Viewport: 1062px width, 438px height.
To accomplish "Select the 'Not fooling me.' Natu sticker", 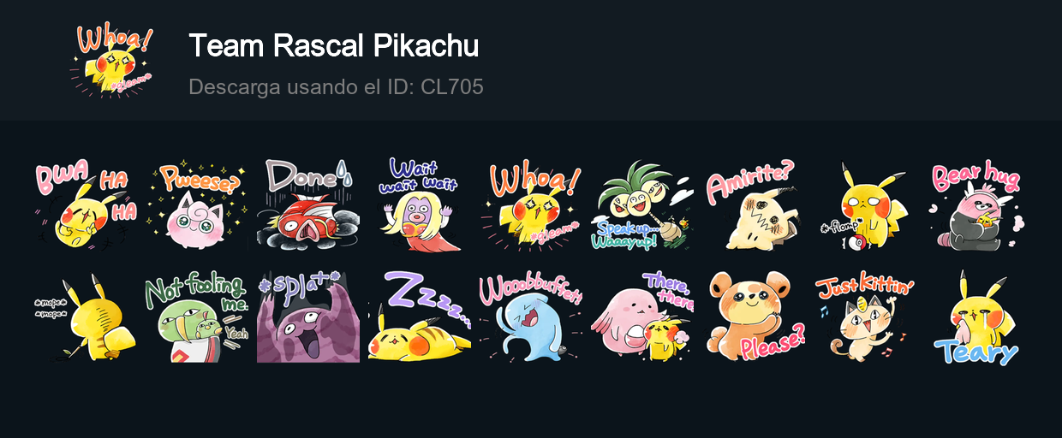I will pyautogui.click(x=197, y=317).
